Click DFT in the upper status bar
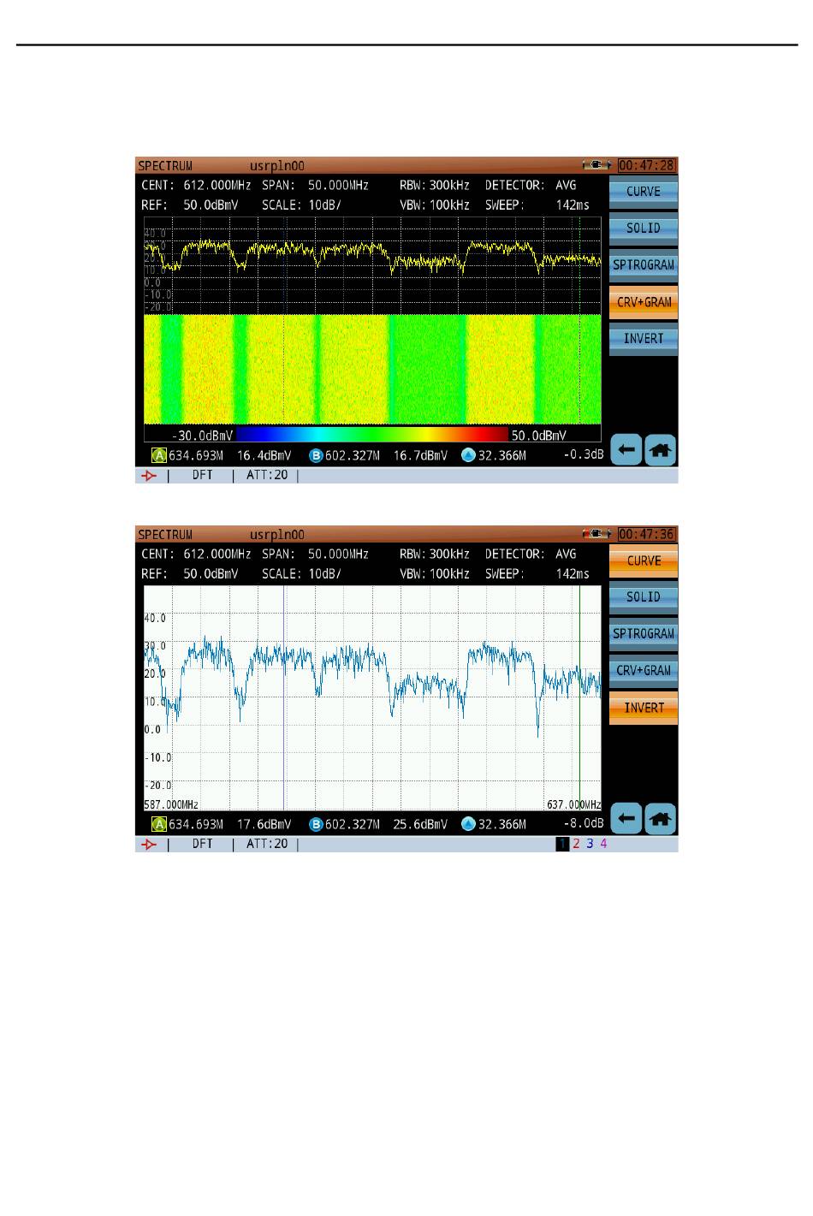The width and height of the screenshot is (813, 1216). click(202, 476)
